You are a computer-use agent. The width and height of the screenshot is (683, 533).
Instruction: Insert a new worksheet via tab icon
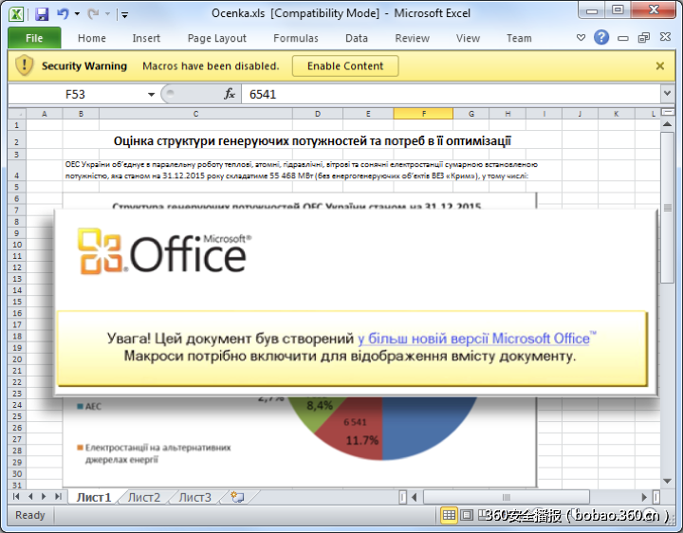238,497
